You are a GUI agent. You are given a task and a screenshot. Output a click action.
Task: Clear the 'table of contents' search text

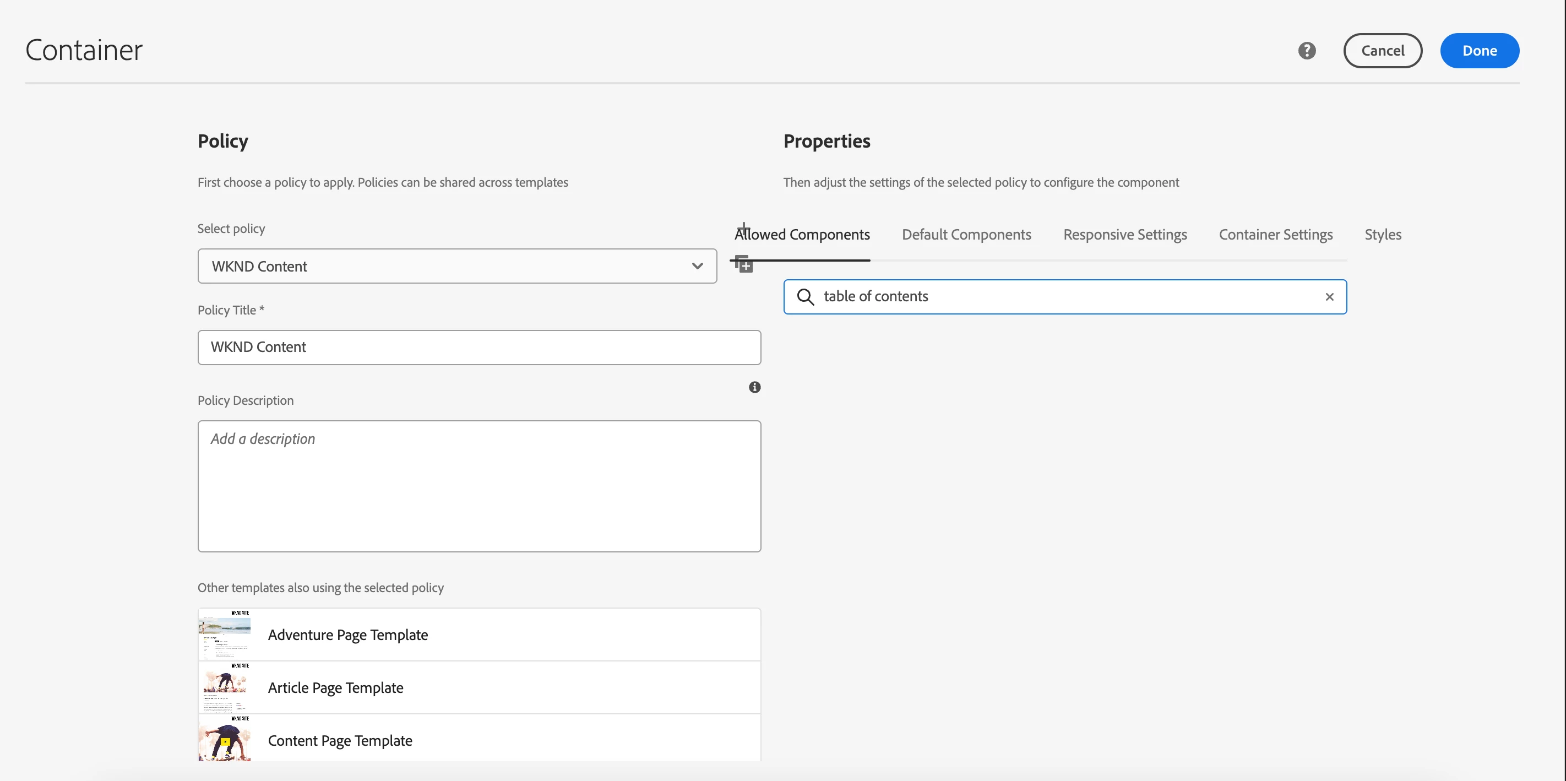(x=1329, y=297)
